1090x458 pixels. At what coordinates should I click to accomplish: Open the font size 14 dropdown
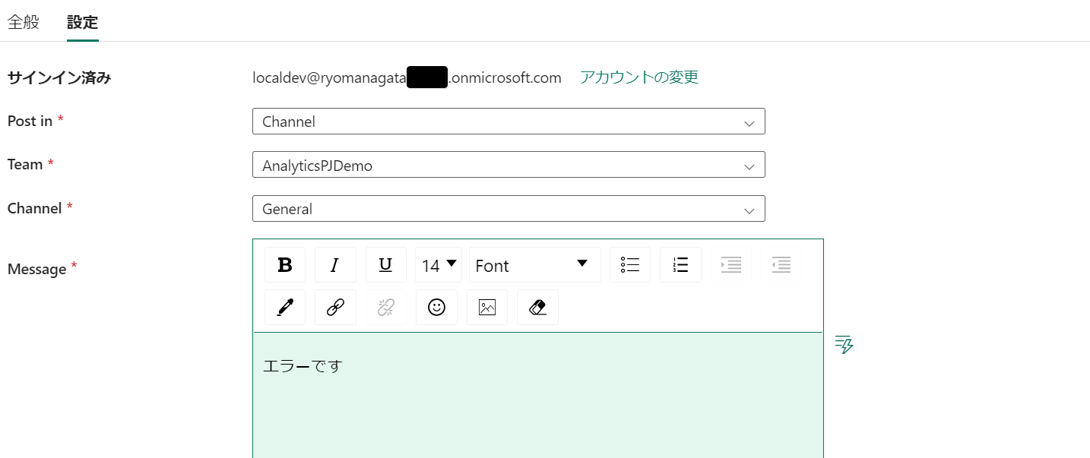coord(439,265)
